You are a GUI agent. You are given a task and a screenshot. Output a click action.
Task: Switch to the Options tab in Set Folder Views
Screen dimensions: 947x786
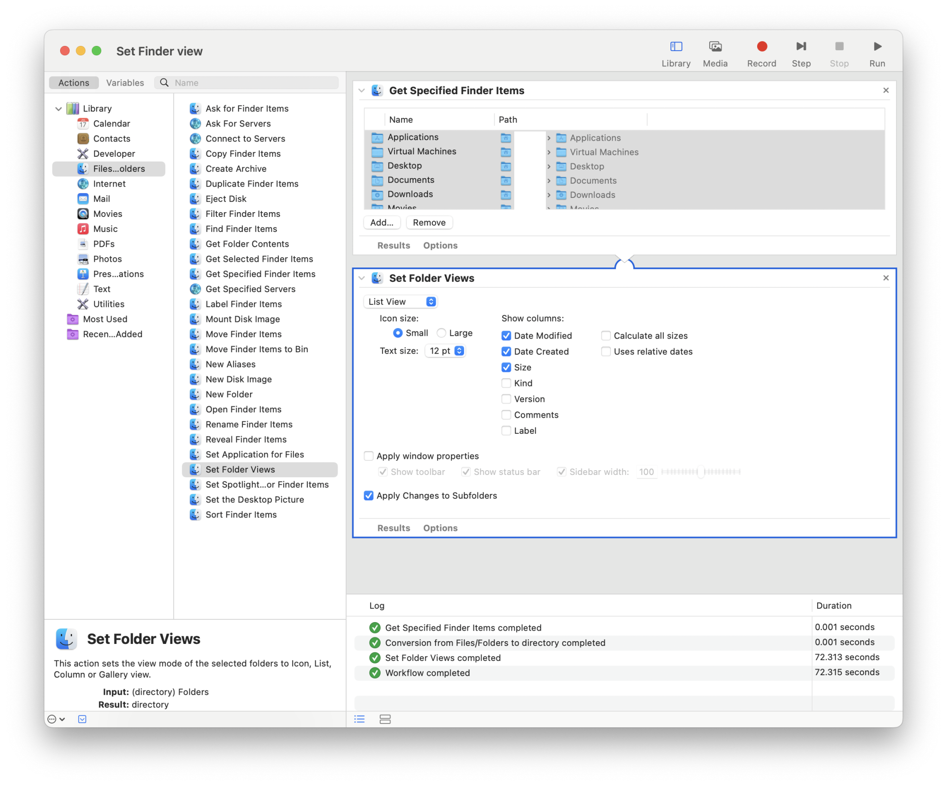(440, 527)
